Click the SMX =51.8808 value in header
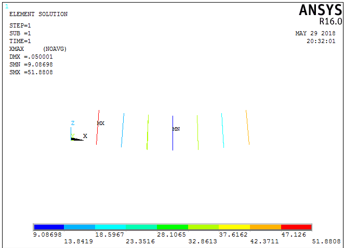The width and height of the screenshot is (344, 248). point(31,72)
